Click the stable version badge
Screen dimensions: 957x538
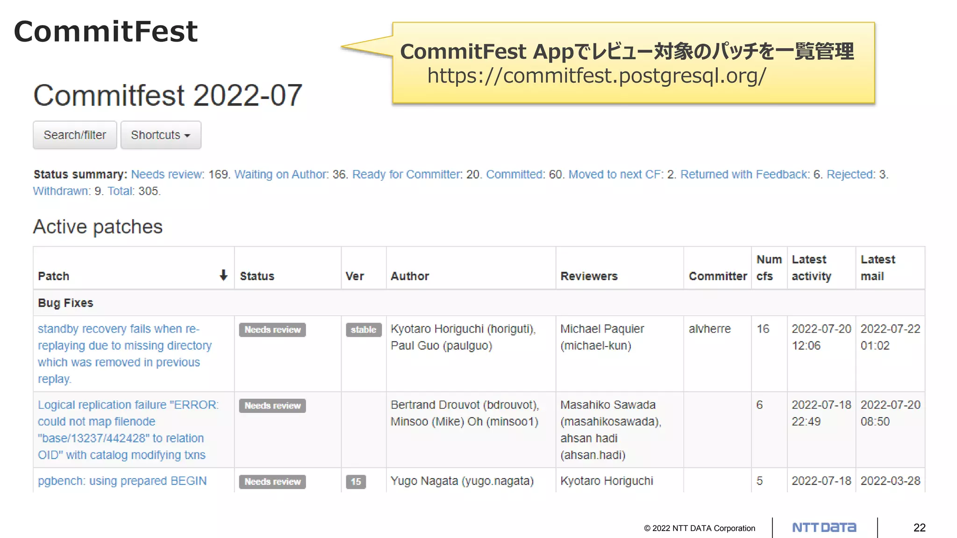click(364, 330)
